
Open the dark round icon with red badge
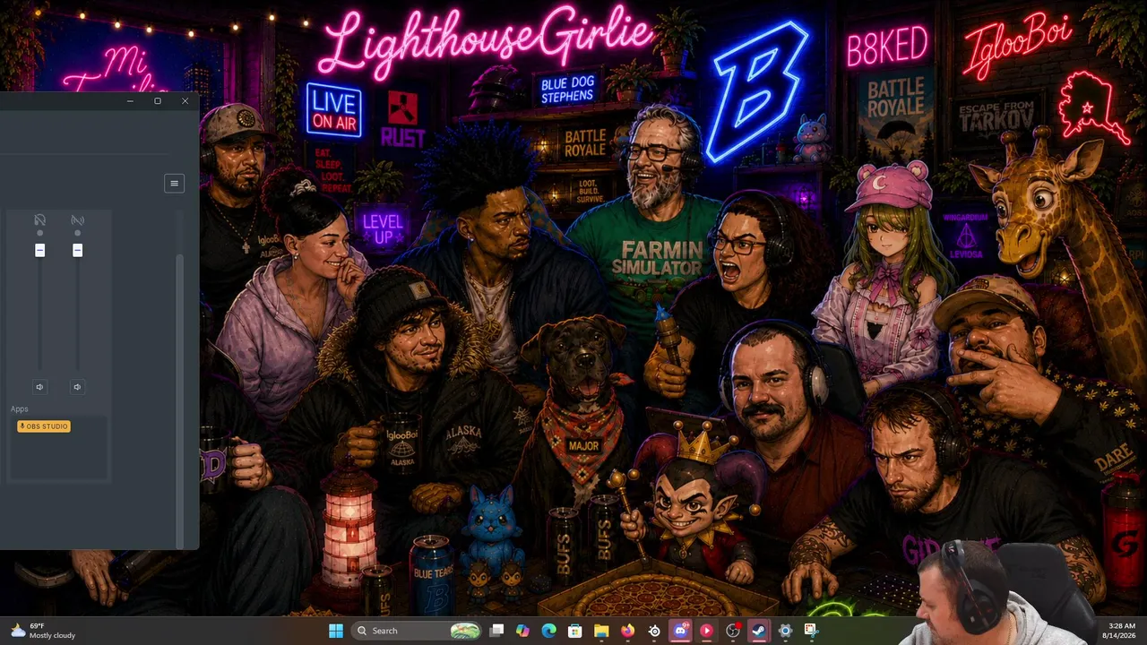733,631
